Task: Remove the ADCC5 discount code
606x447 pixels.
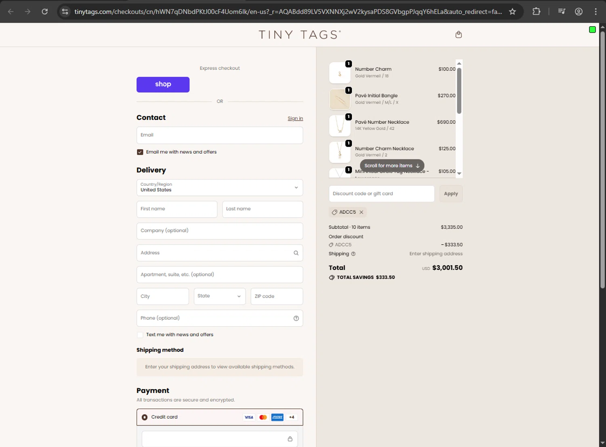Action: click(x=362, y=212)
